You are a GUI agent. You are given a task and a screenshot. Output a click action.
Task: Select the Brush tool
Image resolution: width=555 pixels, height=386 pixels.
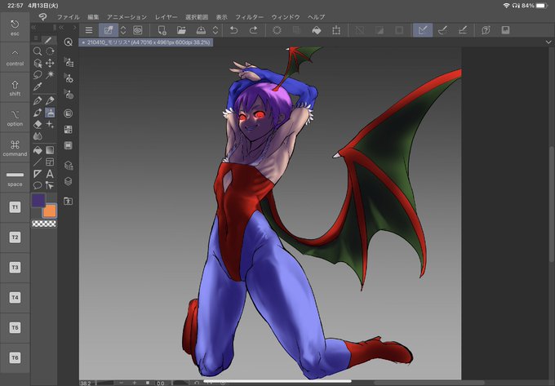pos(38,113)
